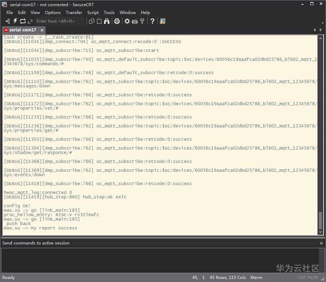Click the 'push back' terminal line
The height and width of the screenshot is (282, 326).
pyautogui.click(x=18, y=224)
